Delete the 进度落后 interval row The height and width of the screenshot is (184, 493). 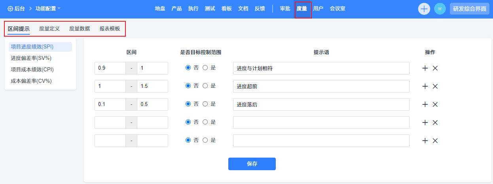(435, 104)
